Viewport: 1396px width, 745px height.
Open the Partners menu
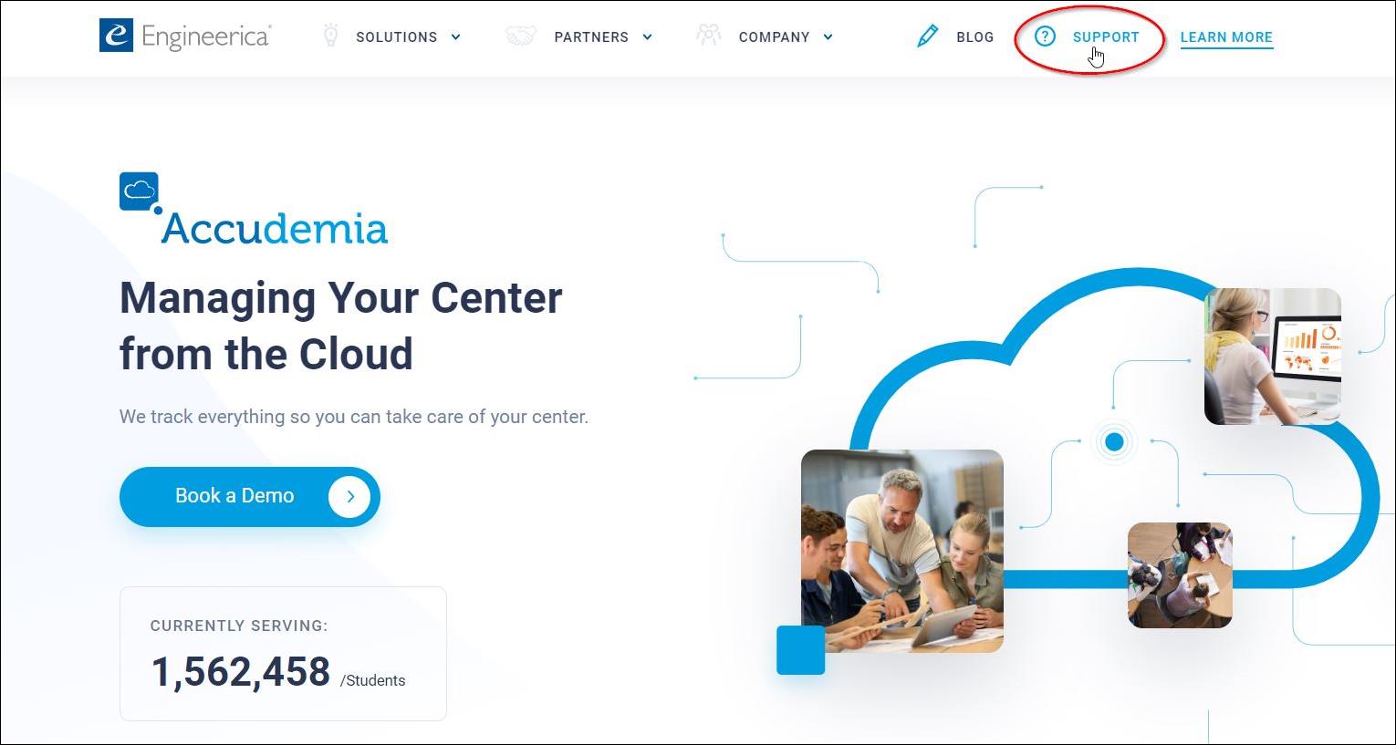591,37
